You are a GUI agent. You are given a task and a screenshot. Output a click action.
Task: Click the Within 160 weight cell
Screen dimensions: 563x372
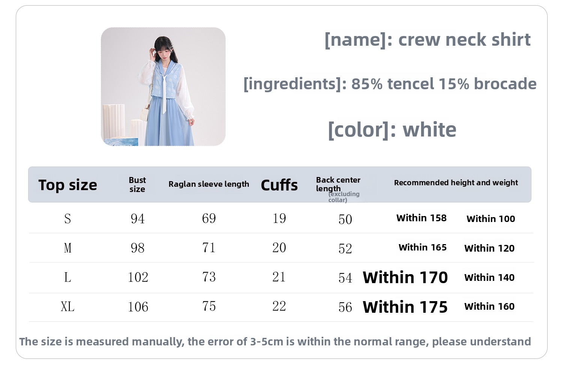click(x=489, y=306)
